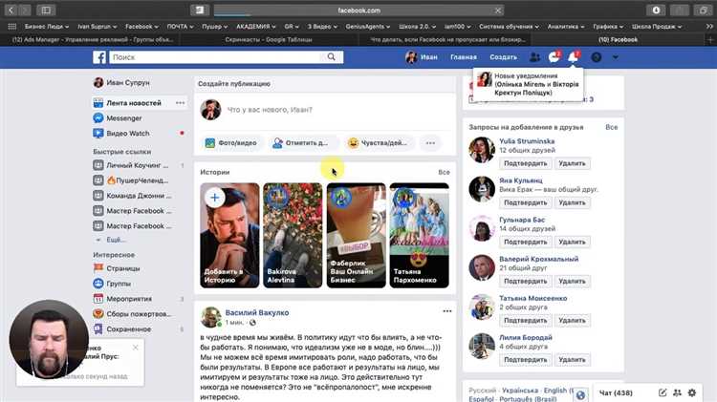Image resolution: width=717 pixels, height=402 pixels.
Task: Open Создать in top navigation
Action: 503,57
